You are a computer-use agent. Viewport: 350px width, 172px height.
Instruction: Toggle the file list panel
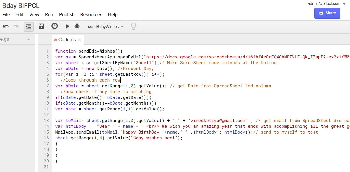click(x=28, y=26)
